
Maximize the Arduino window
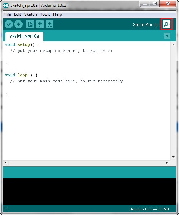(x=155, y=4)
